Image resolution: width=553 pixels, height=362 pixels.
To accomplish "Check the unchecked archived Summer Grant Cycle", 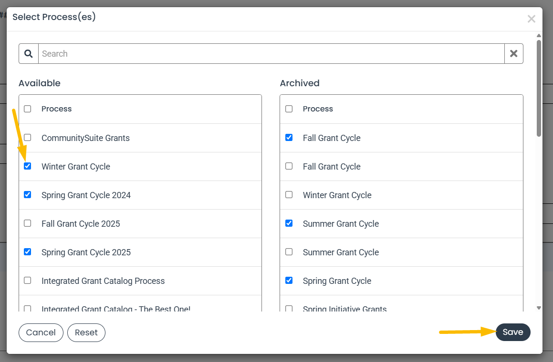I will 289,252.
